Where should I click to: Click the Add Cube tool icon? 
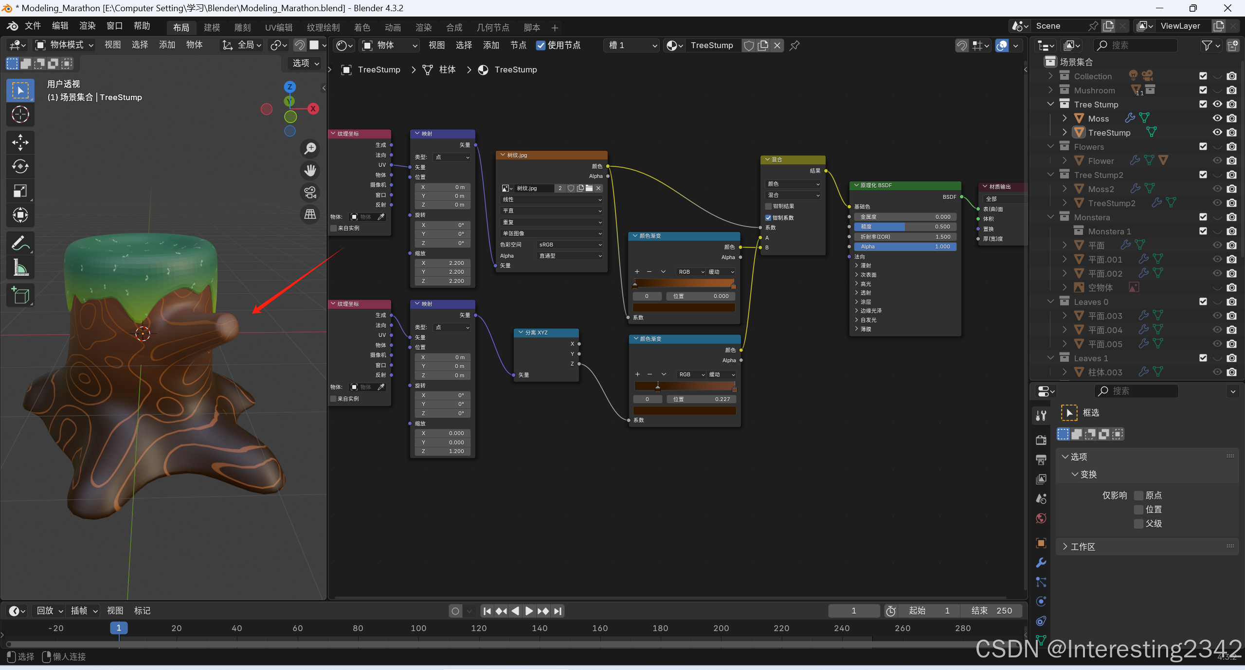pos(20,295)
